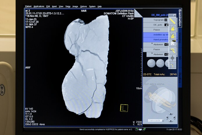Click the folded corner of image viewport
The width and height of the screenshot is (202, 135).
[x=138, y=13]
